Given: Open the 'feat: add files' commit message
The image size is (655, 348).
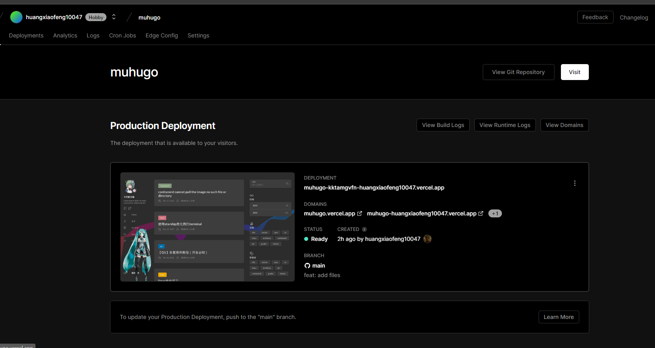Looking at the screenshot, I should [322, 275].
